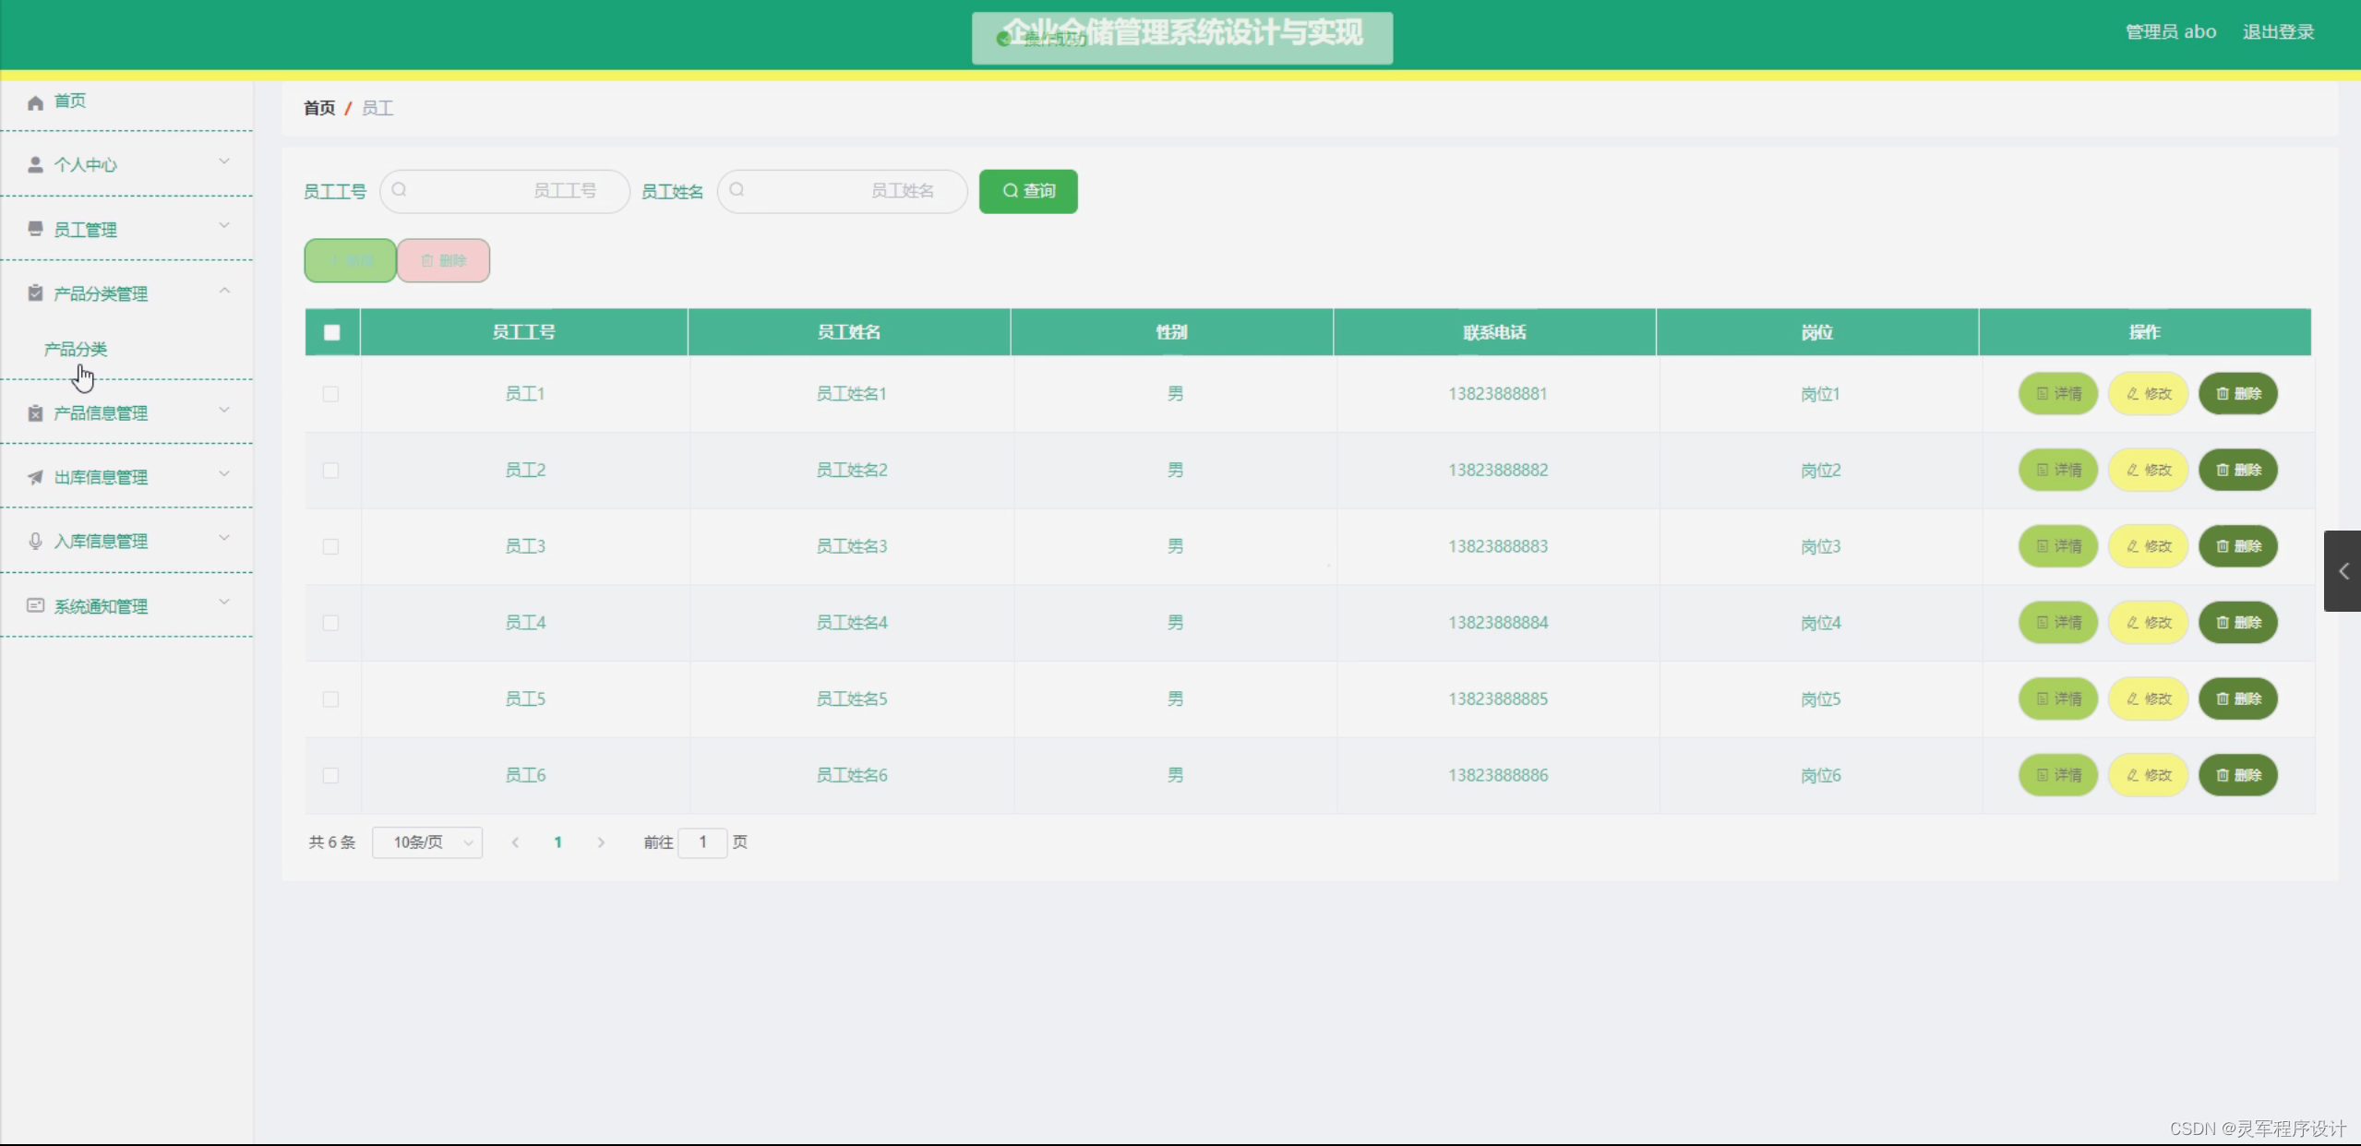Open the 产品分类 submenu item
Viewport: 2361px width, 1146px height.
point(76,349)
